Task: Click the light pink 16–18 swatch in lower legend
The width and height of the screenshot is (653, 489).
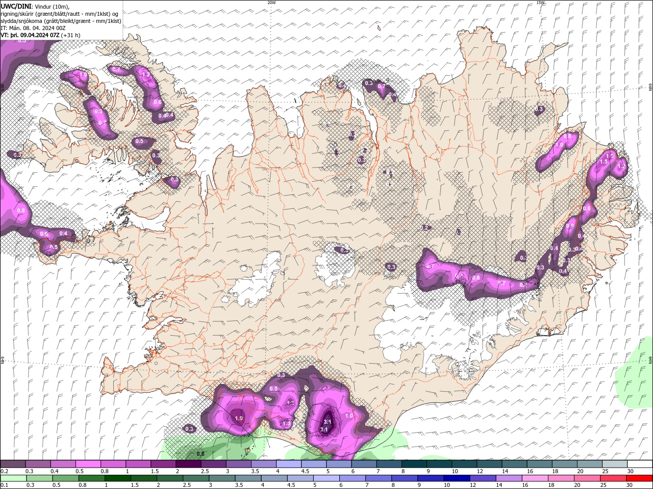Action: 535,478
